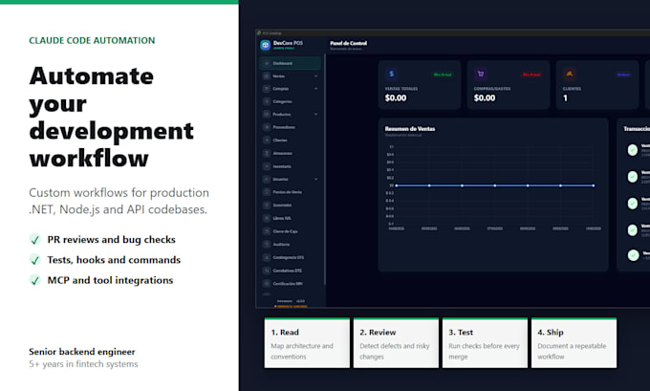Click checkmark beside Tests, hooks and commands
This screenshot has width=650, height=391.
tap(34, 260)
